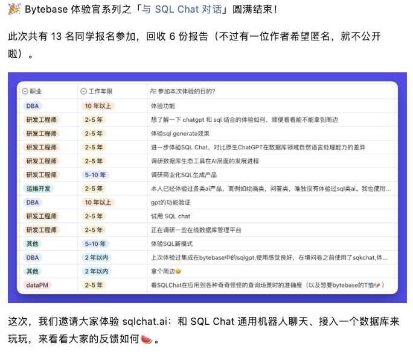The height and width of the screenshot is (358, 413).
Task: Click the dog emoji after bytebase的T恤
Action: 377,285
